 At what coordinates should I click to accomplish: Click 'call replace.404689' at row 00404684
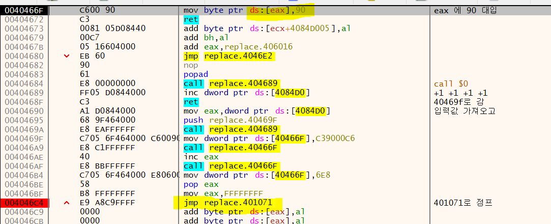(231, 83)
